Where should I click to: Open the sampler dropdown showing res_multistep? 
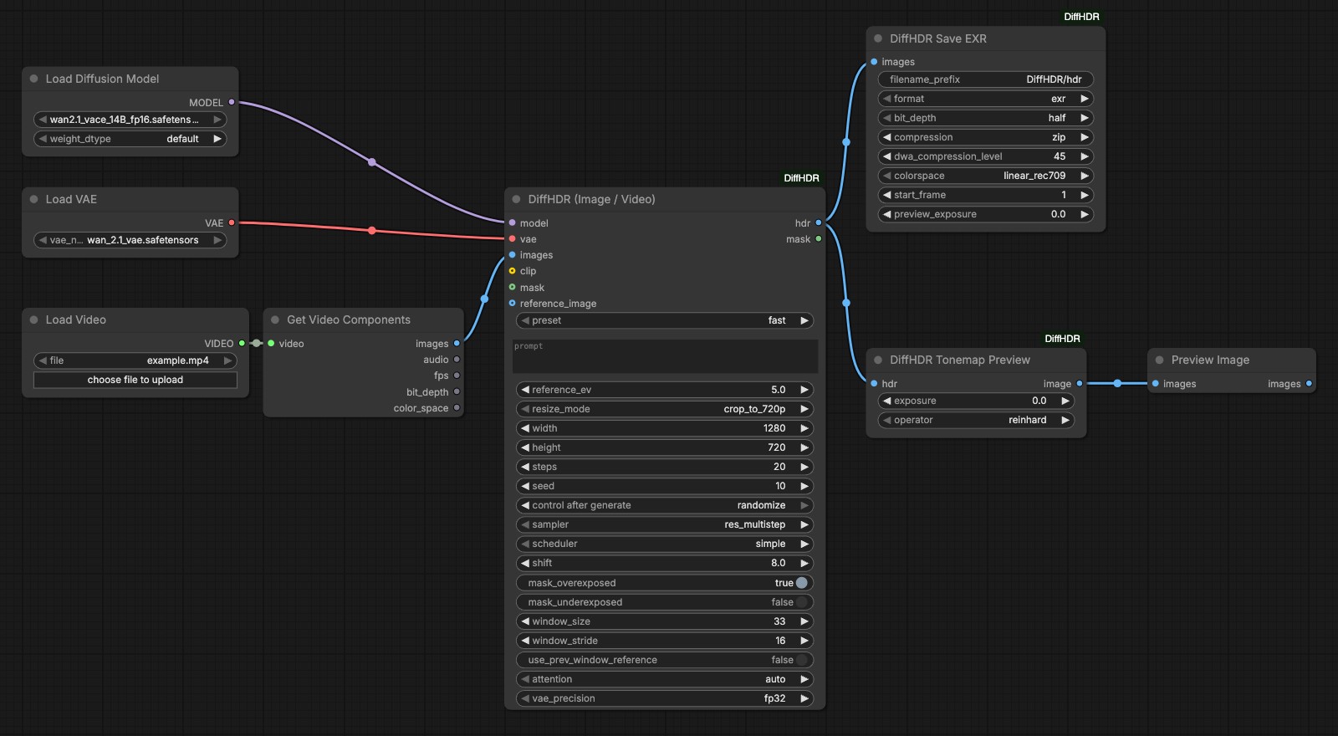coord(665,524)
